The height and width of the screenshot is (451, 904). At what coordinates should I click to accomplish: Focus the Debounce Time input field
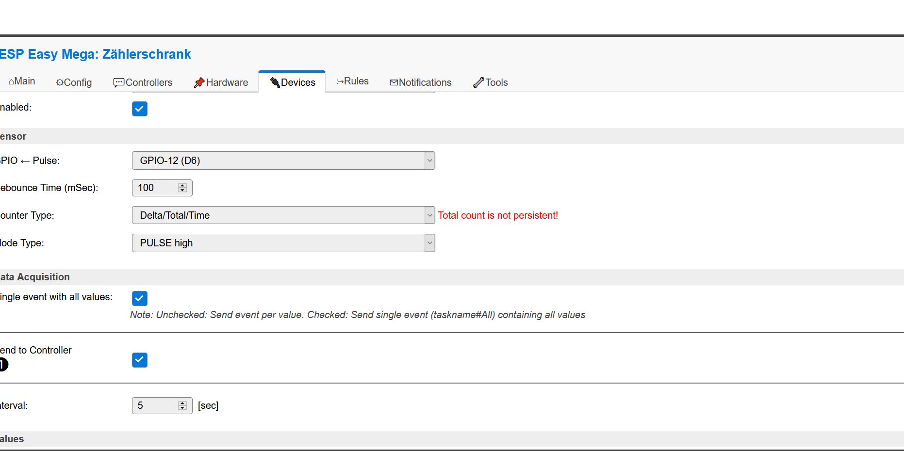pyautogui.click(x=162, y=188)
